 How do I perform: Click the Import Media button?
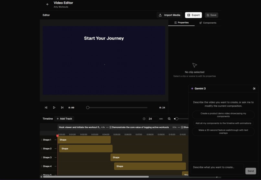coord(169,15)
